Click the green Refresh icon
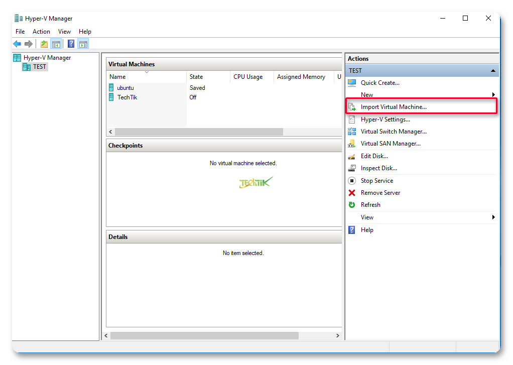513x365 pixels. coord(352,205)
